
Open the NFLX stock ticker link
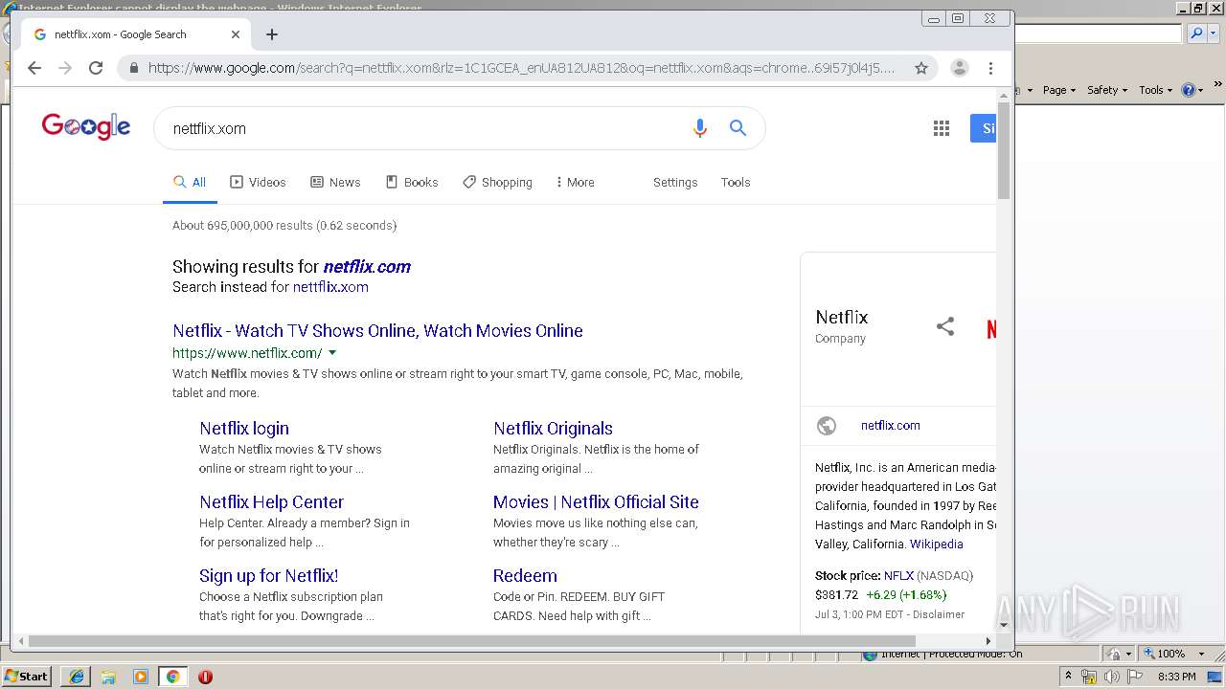tap(898, 575)
